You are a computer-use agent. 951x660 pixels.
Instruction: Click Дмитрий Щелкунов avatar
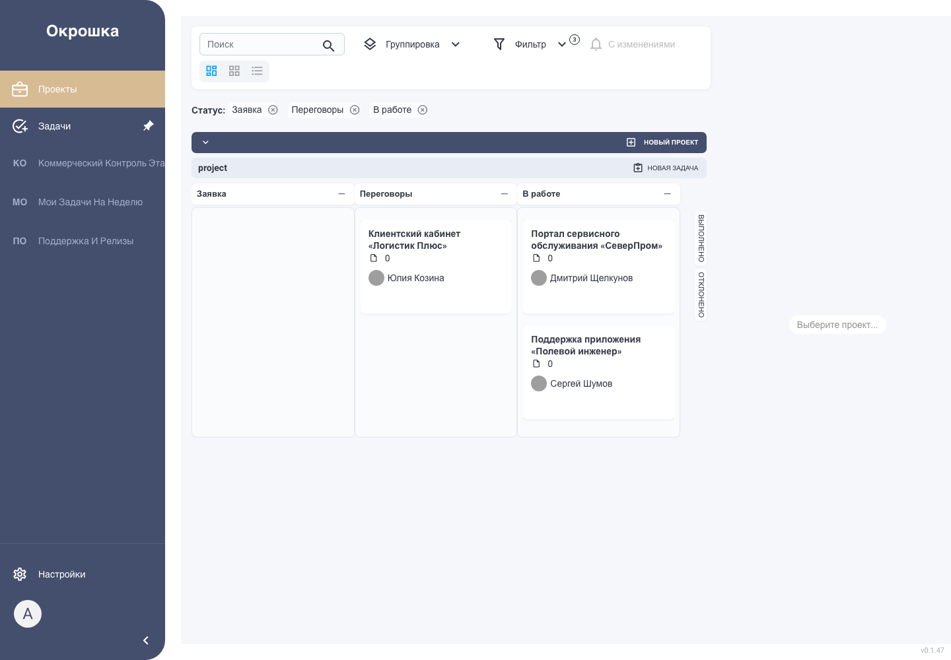[x=539, y=278]
